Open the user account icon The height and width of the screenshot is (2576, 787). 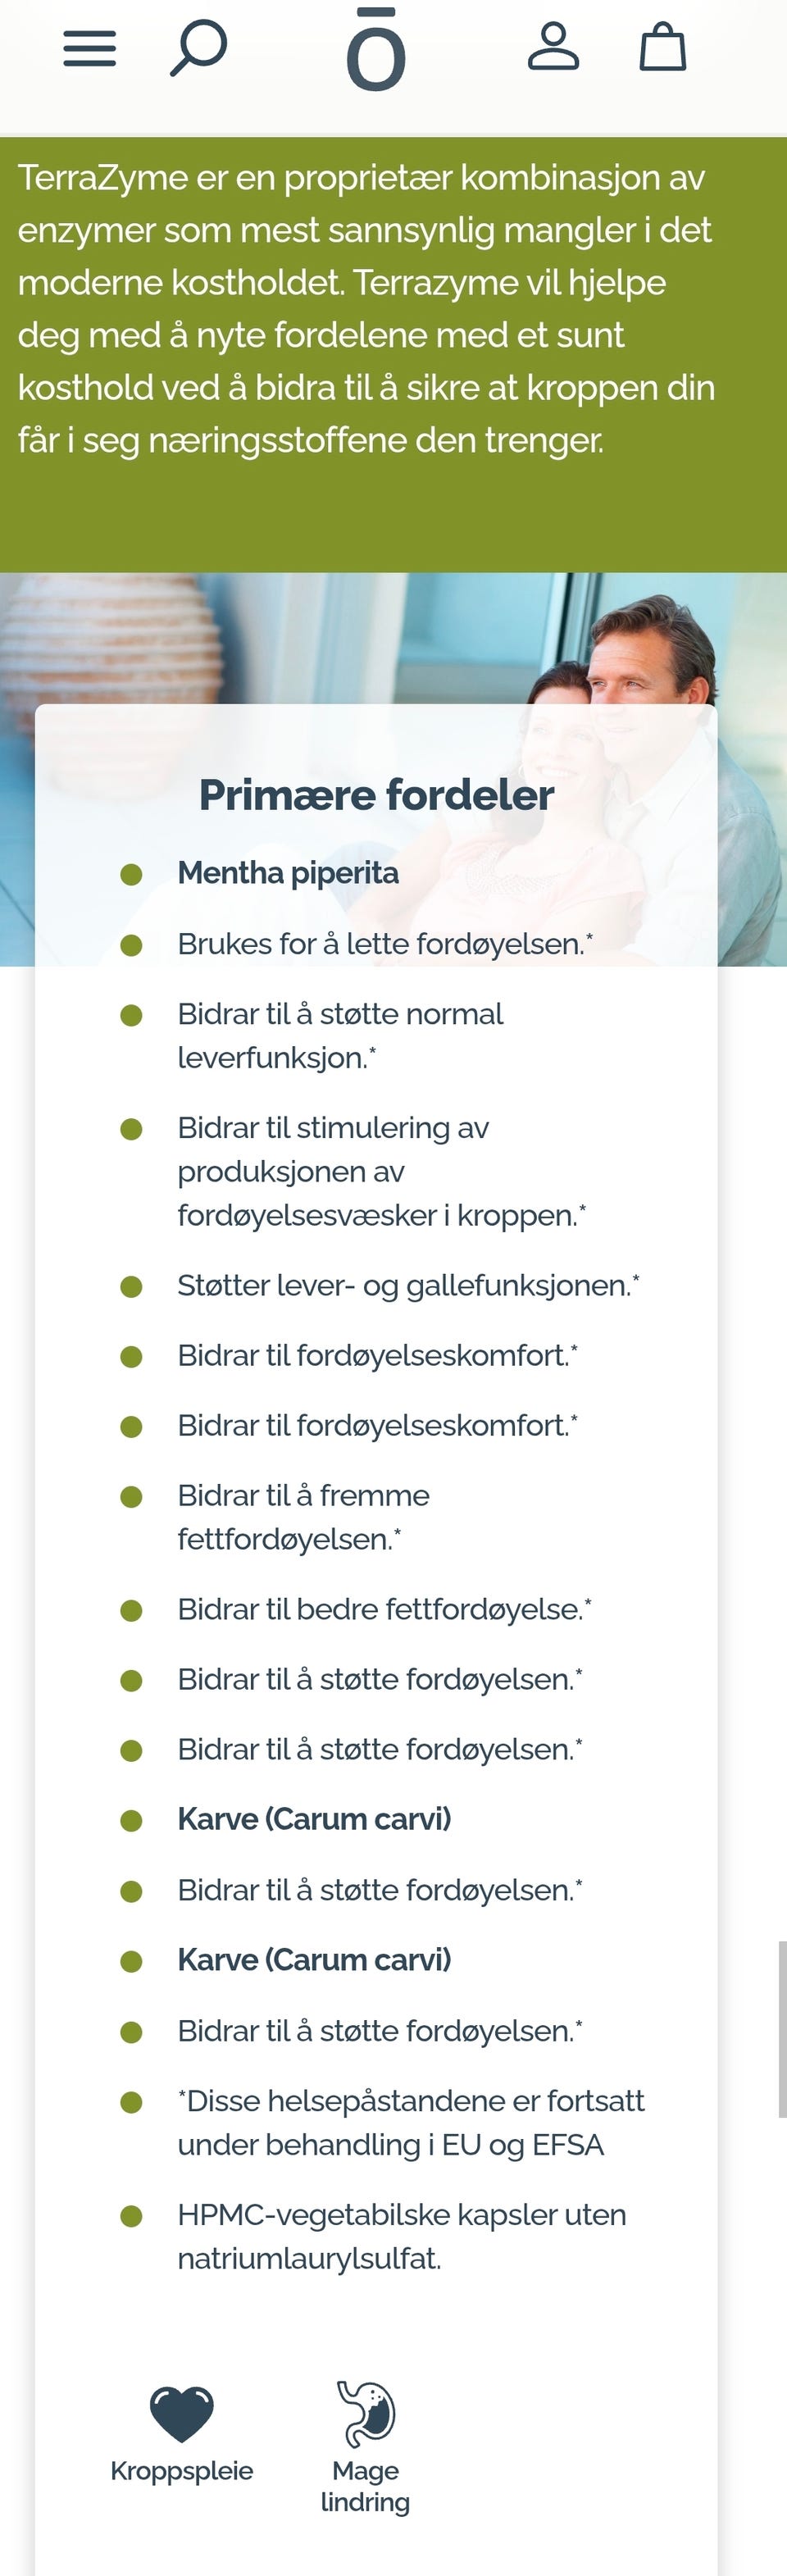[553, 48]
